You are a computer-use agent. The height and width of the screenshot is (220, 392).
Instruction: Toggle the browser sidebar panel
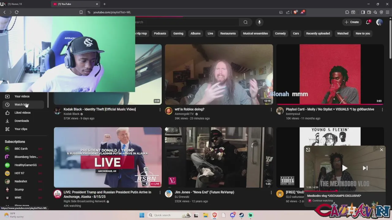pos(363,12)
